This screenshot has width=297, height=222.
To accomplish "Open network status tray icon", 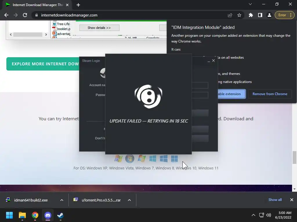I will (x=262, y=215).
